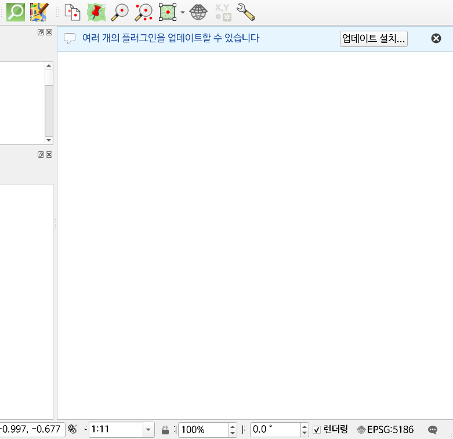Click the copy canvas extent tool
Image resolution: width=453 pixels, height=439 pixels.
point(168,12)
